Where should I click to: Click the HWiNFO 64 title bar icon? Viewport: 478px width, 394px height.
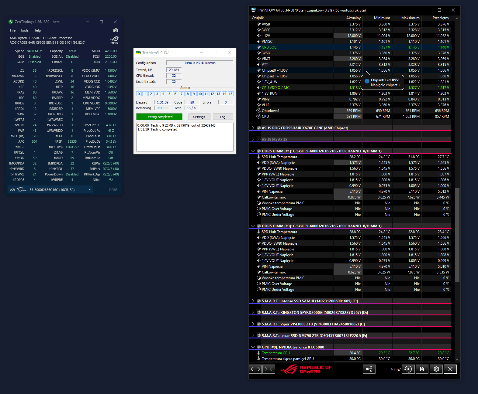click(254, 10)
